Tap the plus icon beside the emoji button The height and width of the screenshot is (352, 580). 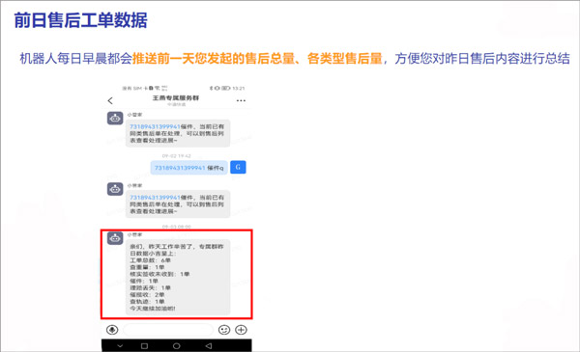click(241, 330)
